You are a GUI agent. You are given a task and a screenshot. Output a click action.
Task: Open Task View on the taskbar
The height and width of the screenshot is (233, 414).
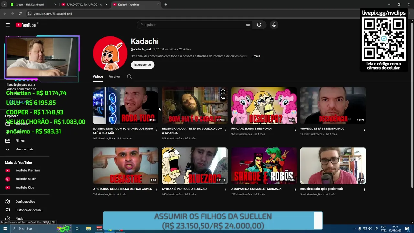[78, 229]
